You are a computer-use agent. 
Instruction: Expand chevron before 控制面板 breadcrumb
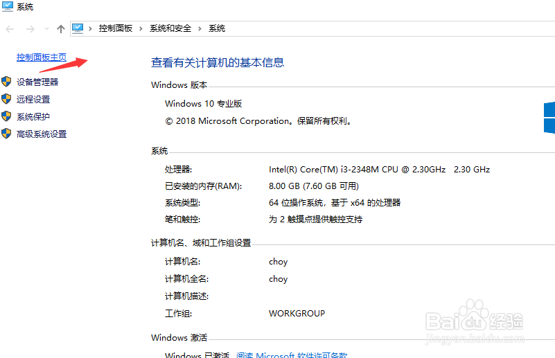[90, 28]
